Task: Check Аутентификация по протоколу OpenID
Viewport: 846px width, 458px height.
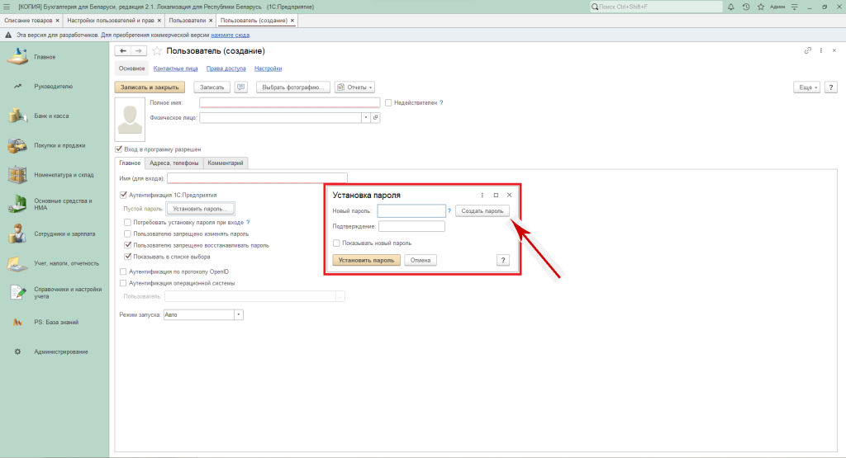Action: [x=124, y=271]
